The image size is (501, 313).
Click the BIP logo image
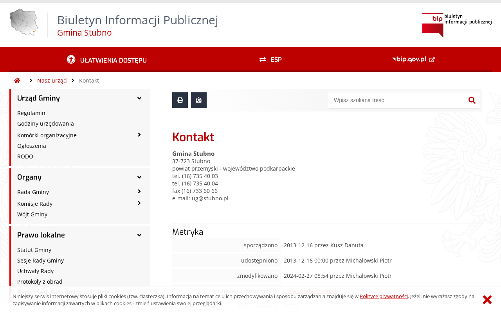457,25
